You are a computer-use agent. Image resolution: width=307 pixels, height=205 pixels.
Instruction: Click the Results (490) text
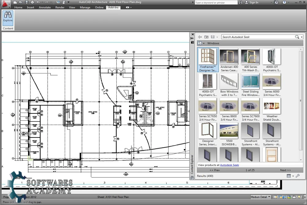pyautogui.click(x=205, y=176)
